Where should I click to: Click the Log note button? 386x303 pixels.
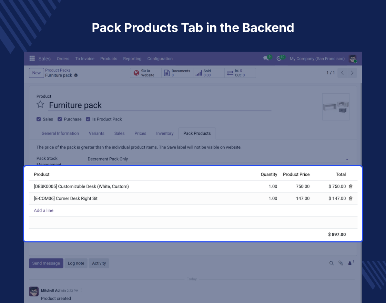[x=76, y=263]
